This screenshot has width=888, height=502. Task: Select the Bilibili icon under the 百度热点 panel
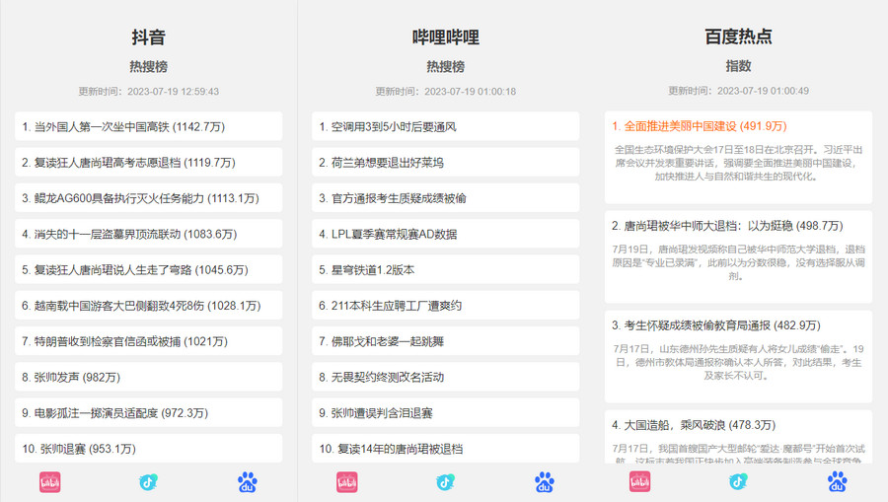(639, 482)
